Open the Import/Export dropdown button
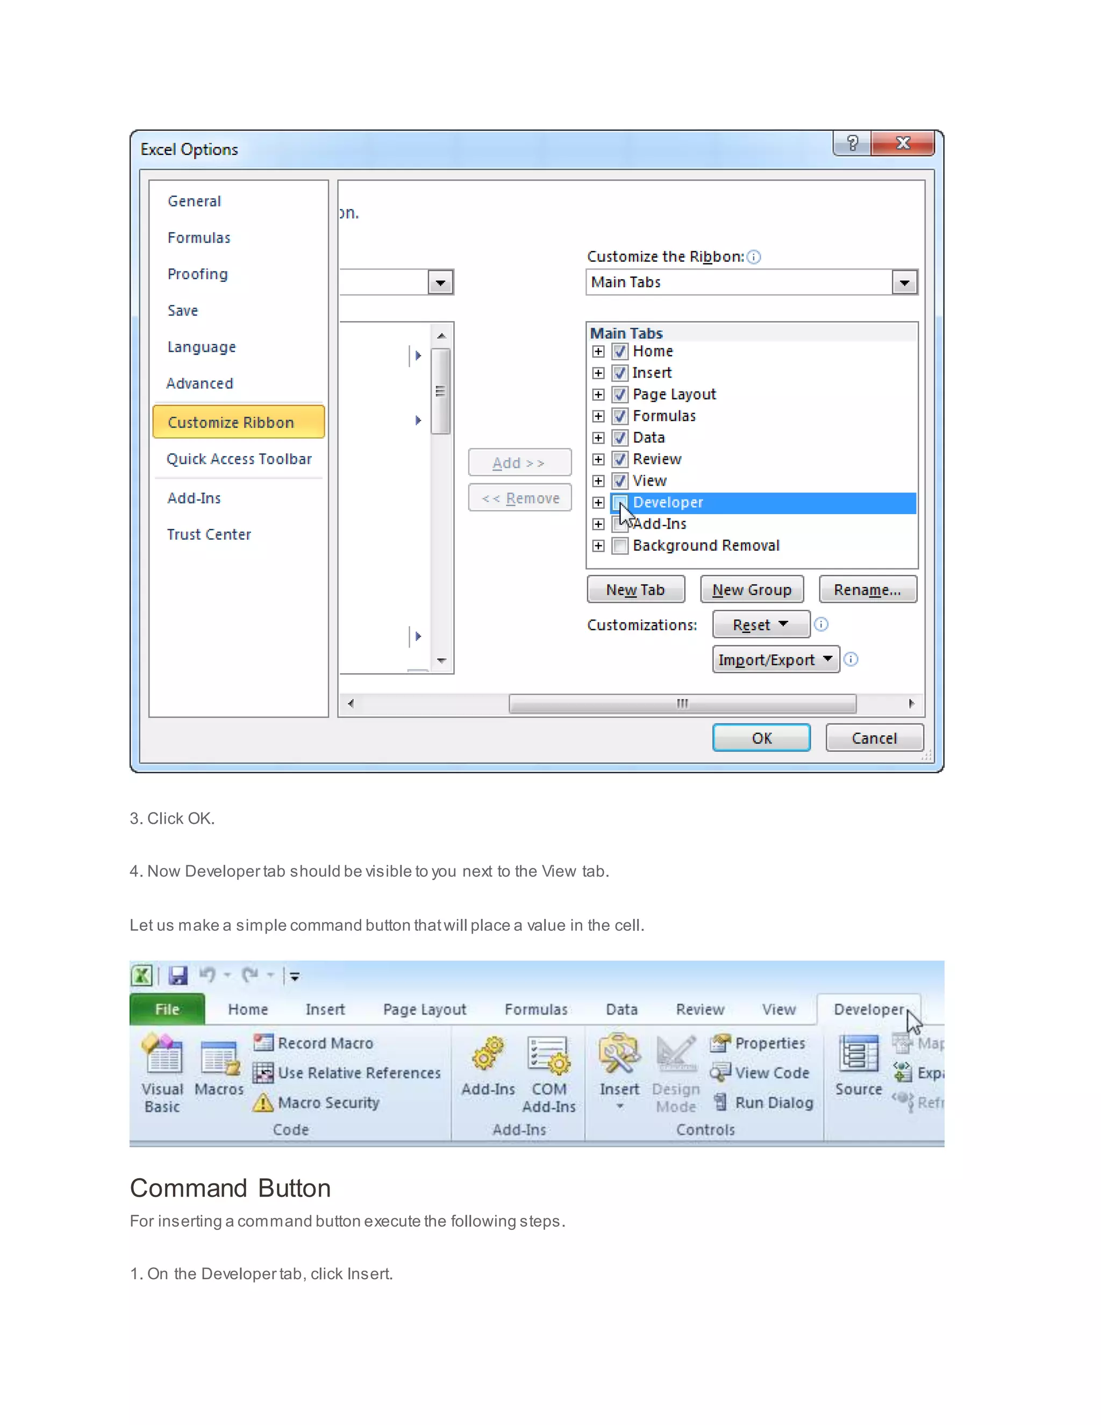This screenshot has width=1101, height=1425. pos(775,660)
